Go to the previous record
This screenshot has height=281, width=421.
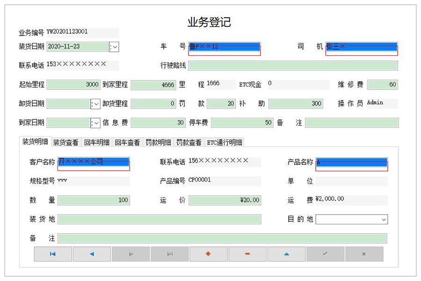(x=92, y=253)
